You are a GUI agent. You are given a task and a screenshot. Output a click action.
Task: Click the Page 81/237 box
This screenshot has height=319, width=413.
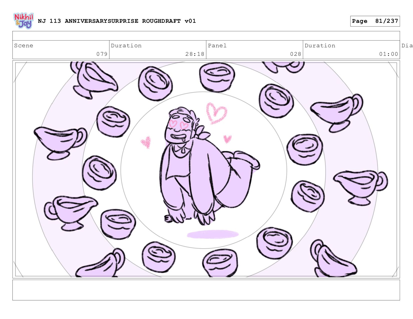pos(375,21)
